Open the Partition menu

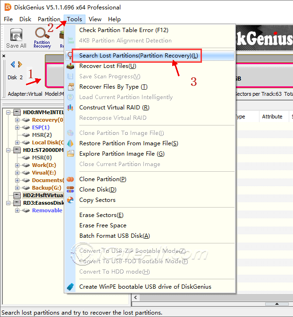(x=49, y=19)
